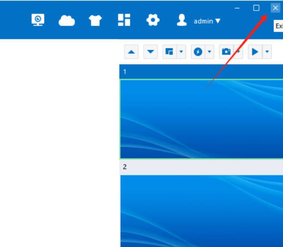Click the user avatar icon
The height and width of the screenshot is (247, 283).
[182, 20]
